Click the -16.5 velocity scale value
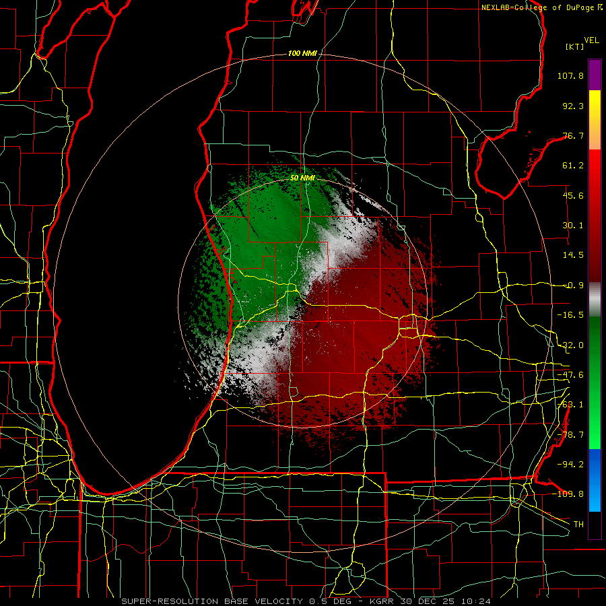The width and height of the screenshot is (606, 606). click(x=570, y=315)
